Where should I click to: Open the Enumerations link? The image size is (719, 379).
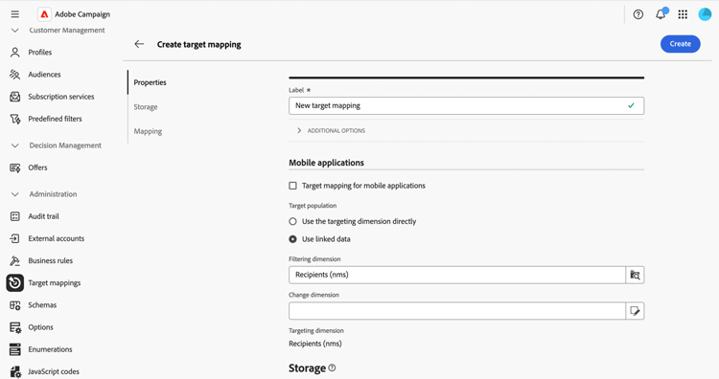(x=50, y=349)
